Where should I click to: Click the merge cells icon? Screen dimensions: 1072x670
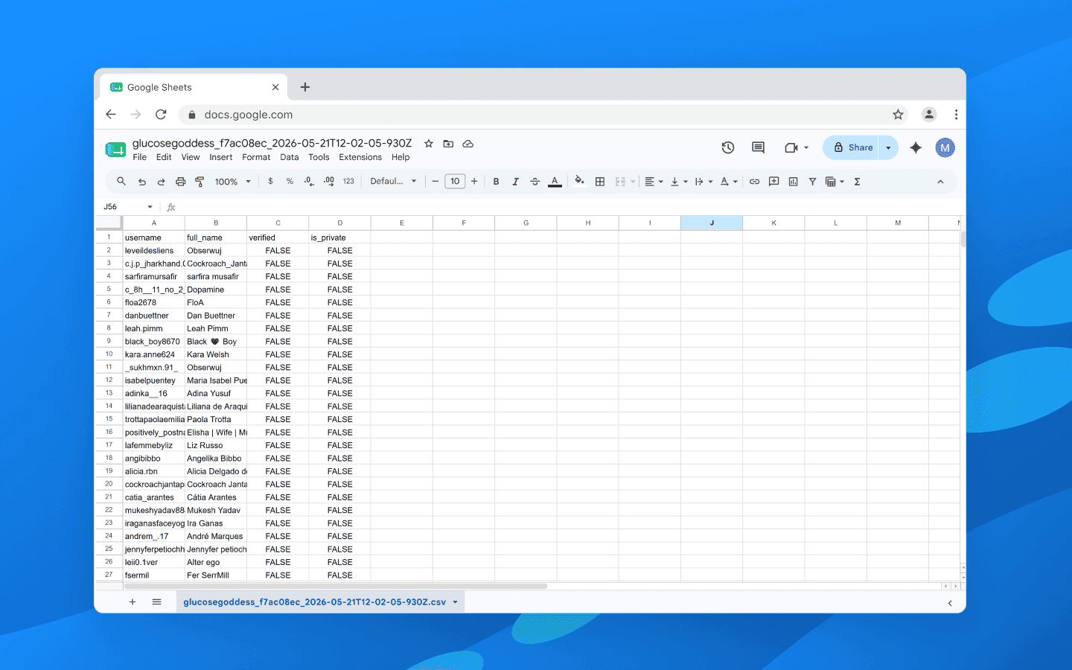click(x=620, y=182)
